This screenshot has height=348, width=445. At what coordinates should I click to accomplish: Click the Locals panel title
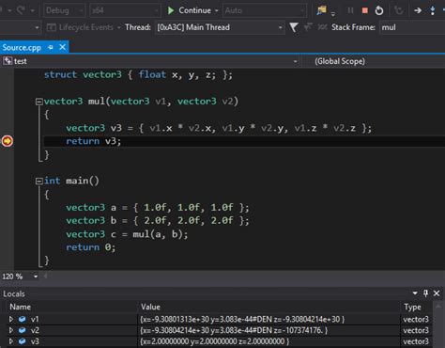click(x=14, y=293)
